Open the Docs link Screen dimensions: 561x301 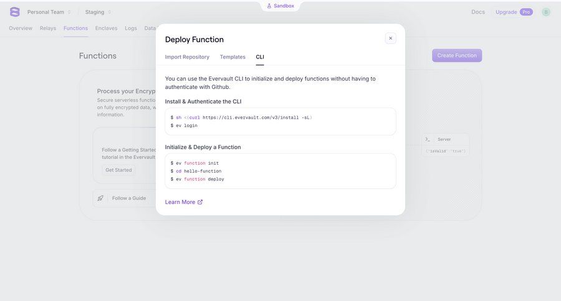coord(478,12)
